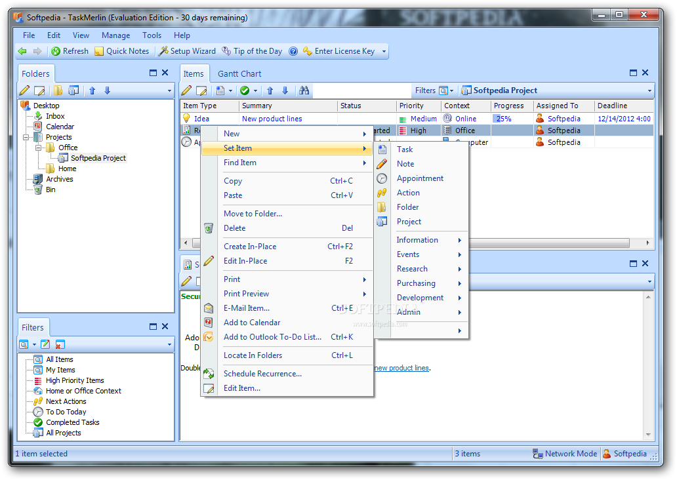Click scroll down arrow of details pane

click(x=648, y=435)
